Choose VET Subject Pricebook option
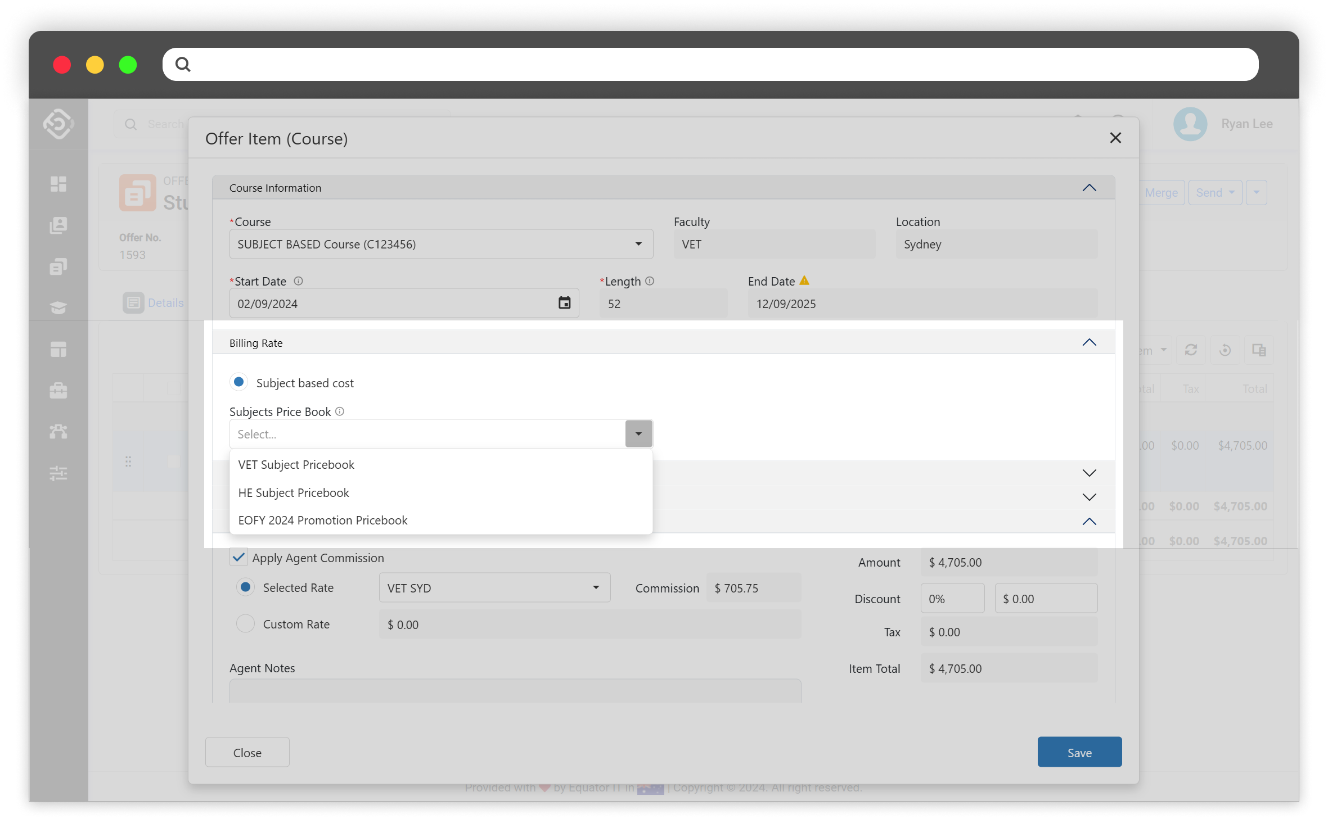1328x819 pixels. 296,465
